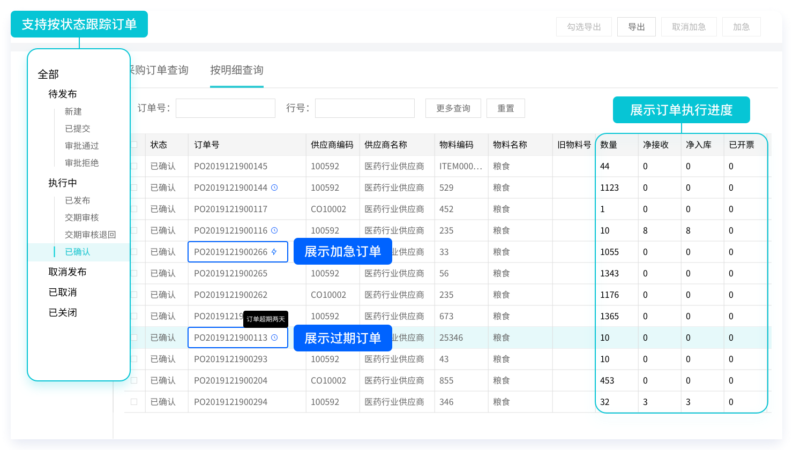Click the 订单号 input field
This screenshot has height=450, width=793.
[225, 108]
